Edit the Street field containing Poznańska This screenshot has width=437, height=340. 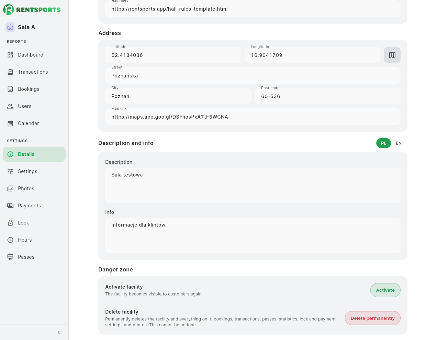point(253,75)
